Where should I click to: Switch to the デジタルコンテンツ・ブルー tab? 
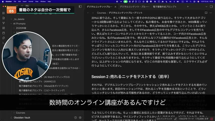(135, 7)
